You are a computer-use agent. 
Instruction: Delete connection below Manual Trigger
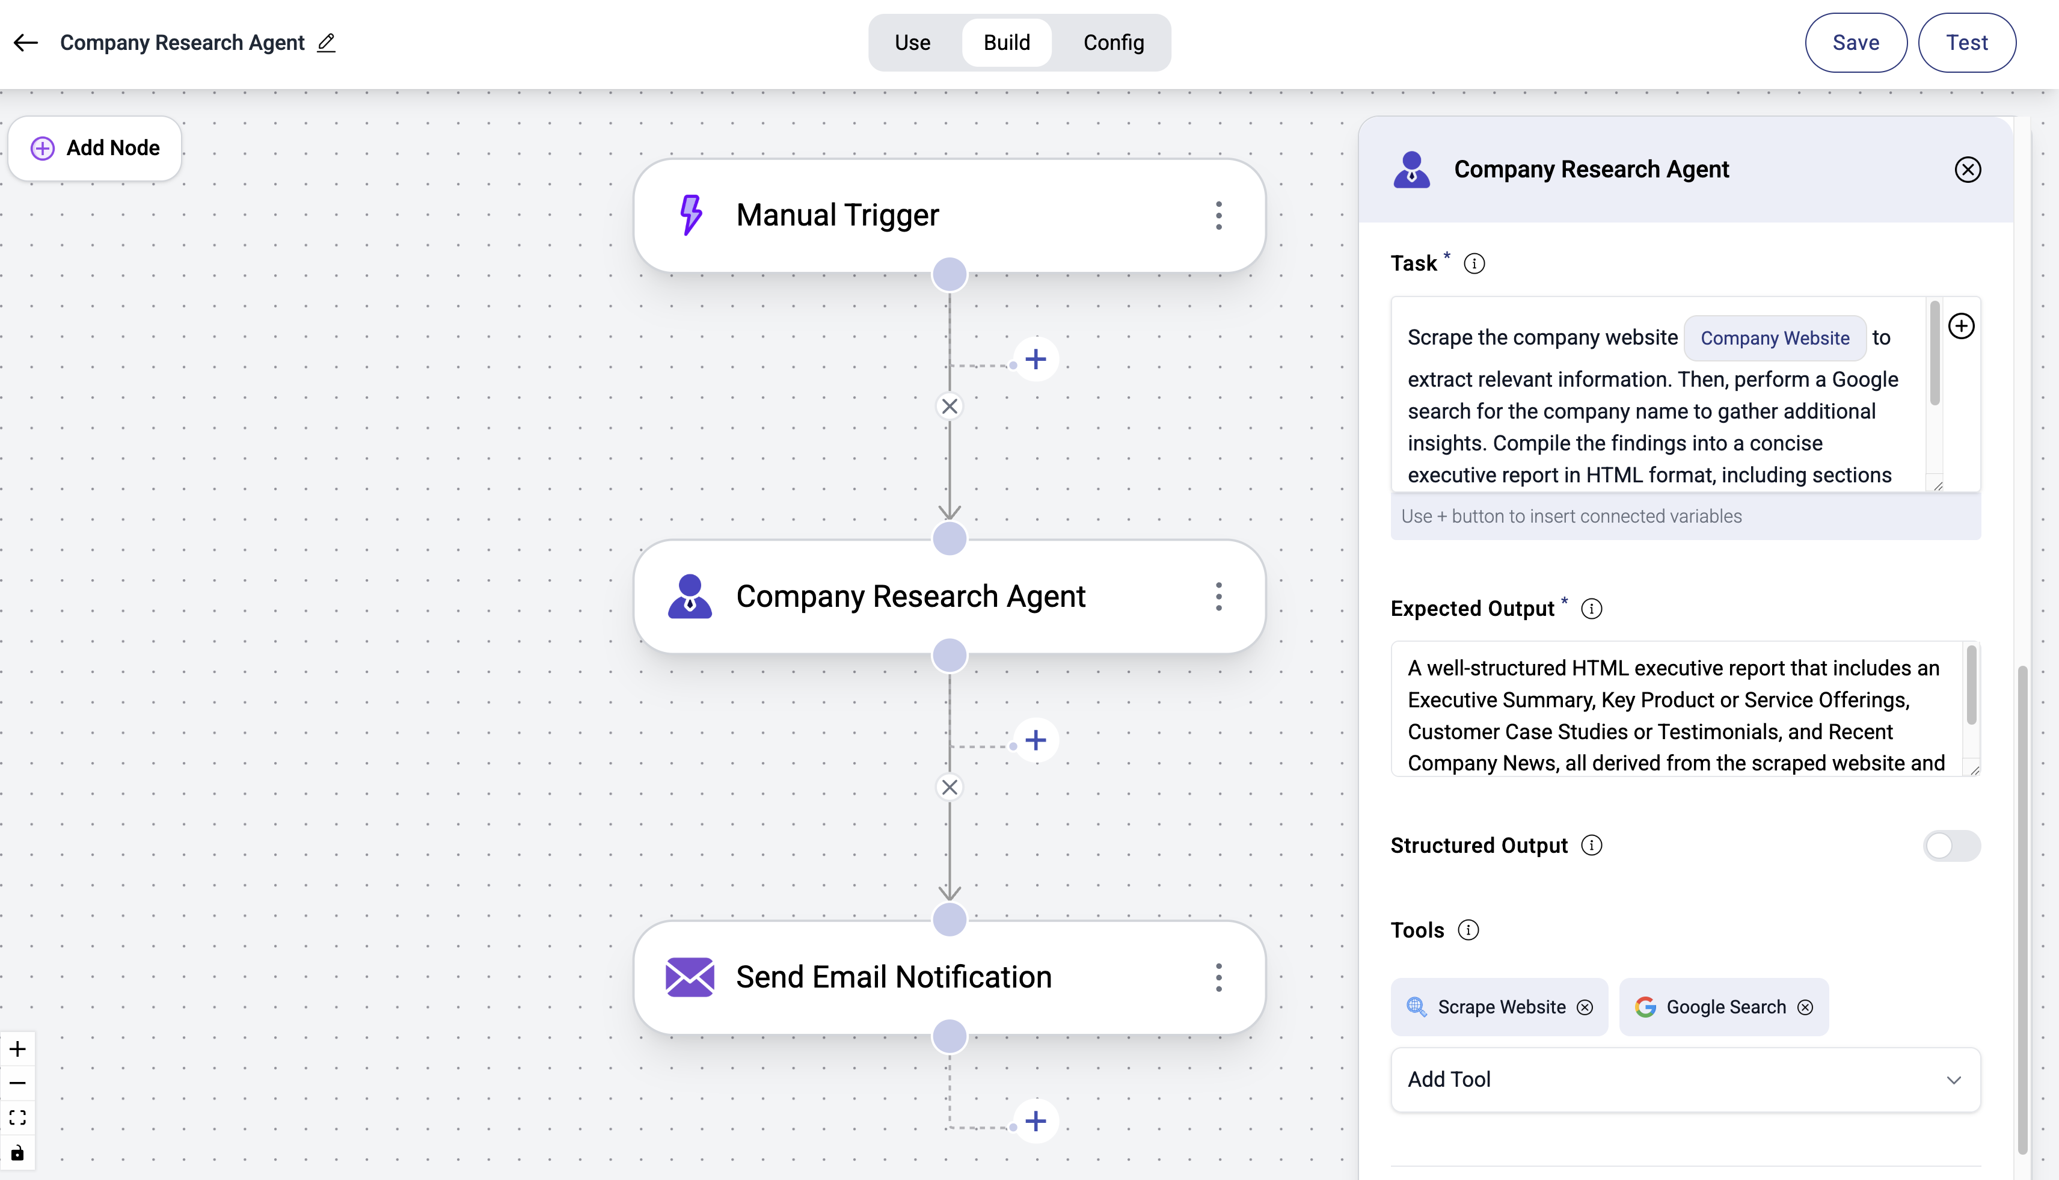click(x=950, y=406)
